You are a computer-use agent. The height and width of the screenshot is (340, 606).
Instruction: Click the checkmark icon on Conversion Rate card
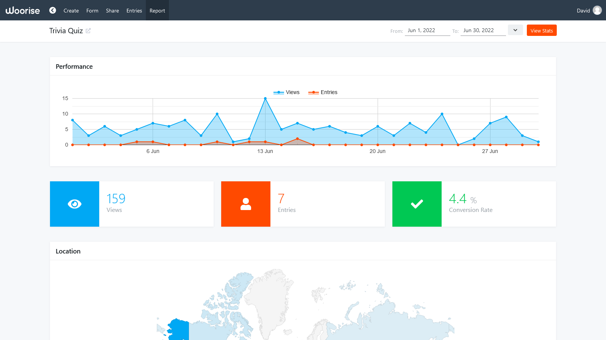(417, 204)
